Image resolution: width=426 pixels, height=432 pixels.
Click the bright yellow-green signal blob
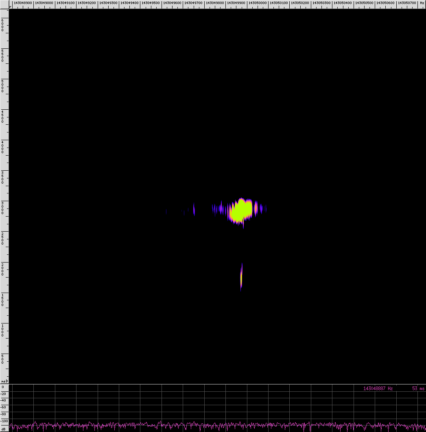click(240, 211)
